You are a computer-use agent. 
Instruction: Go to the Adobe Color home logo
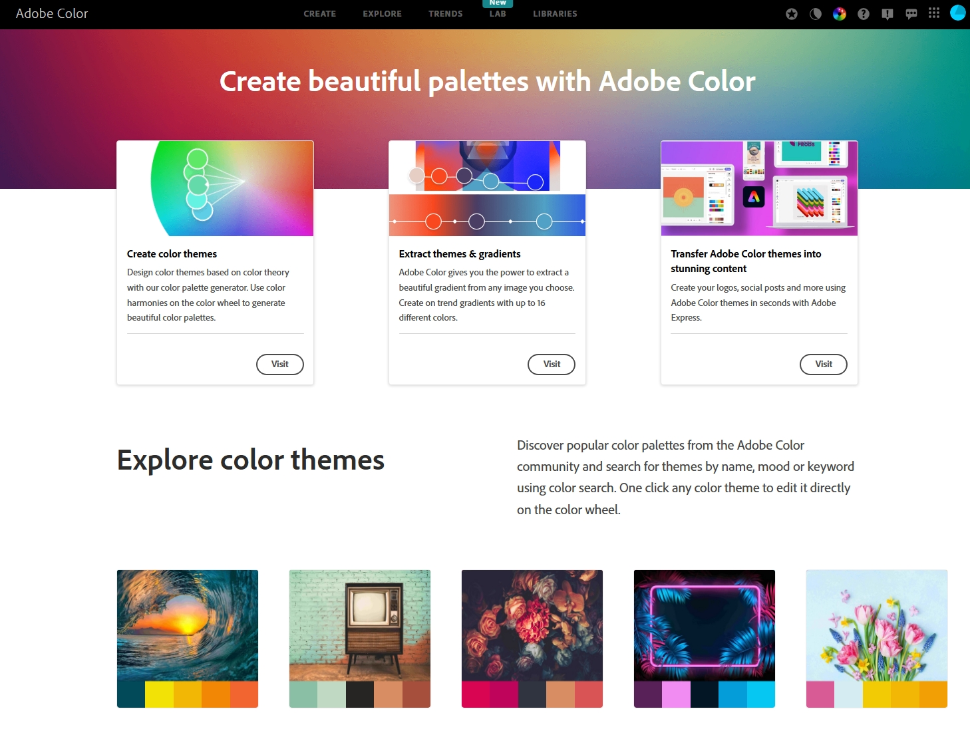coord(52,13)
